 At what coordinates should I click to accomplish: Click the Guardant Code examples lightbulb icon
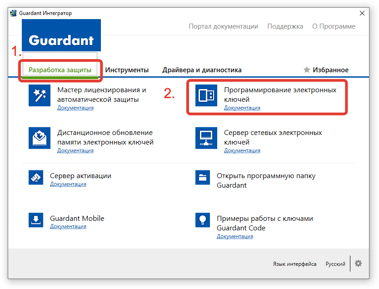point(203,220)
